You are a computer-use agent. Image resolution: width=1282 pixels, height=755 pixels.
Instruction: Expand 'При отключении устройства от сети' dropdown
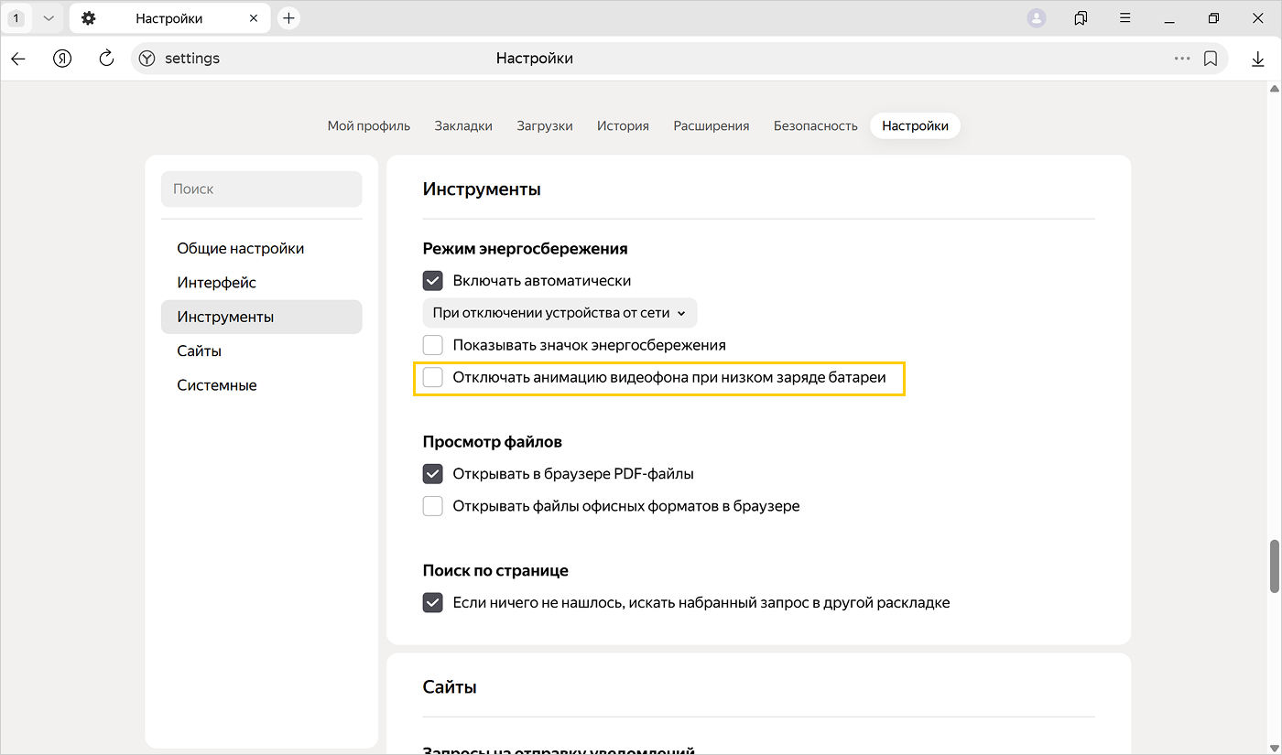click(x=560, y=313)
